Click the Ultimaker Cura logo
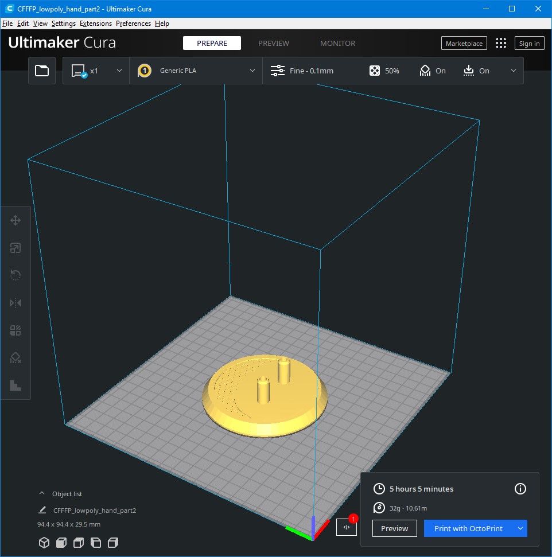Image resolution: width=552 pixels, height=557 pixels. (62, 42)
